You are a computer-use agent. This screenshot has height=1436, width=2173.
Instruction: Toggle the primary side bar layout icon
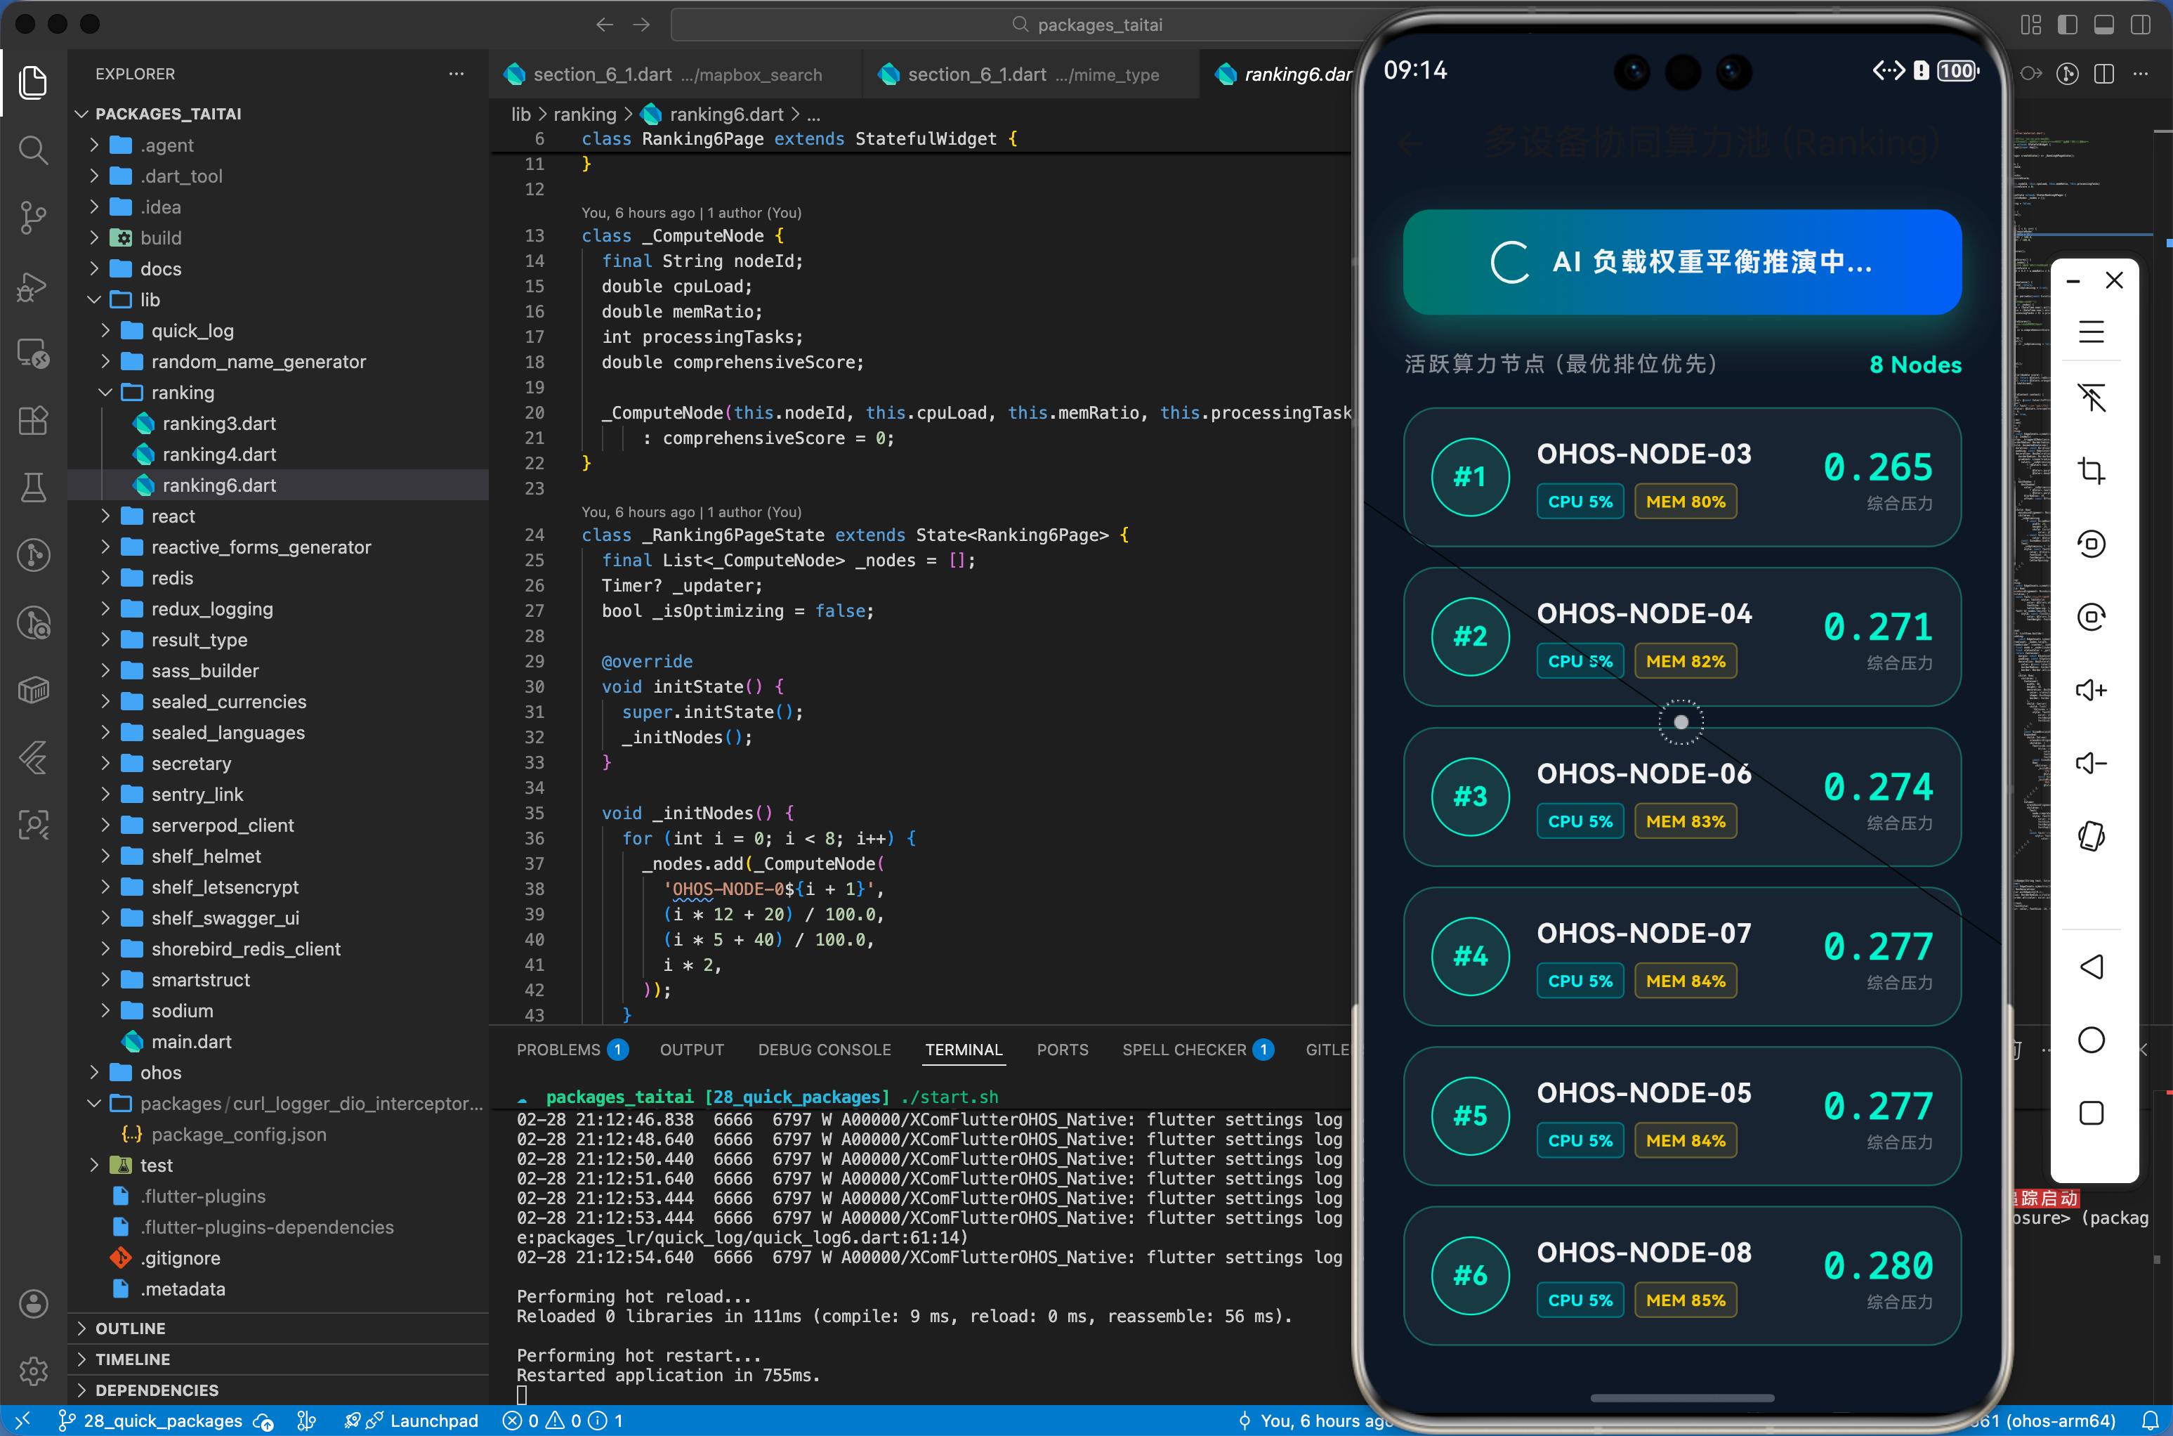[x=2067, y=25]
